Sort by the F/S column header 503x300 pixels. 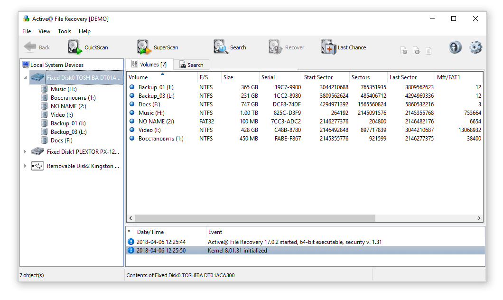click(209, 77)
